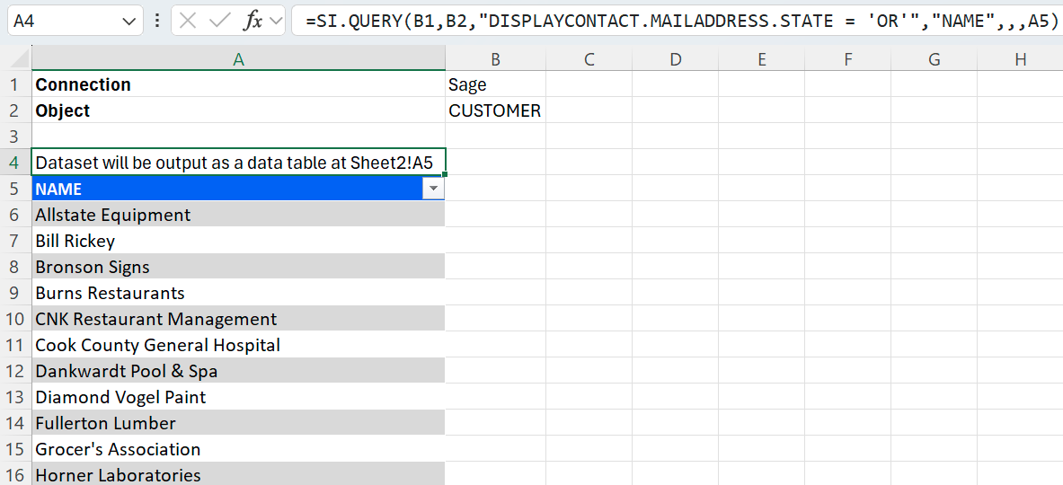Select the cell containing Sage
Viewport: 1063px width, 485px height.
[495, 84]
